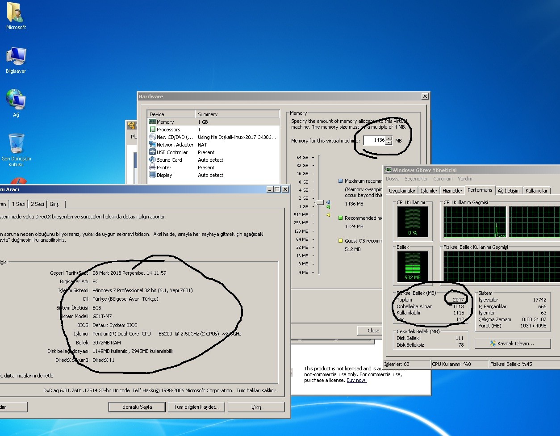
Task: Switch to the Ağ İletişimi tab
Action: [509, 191]
